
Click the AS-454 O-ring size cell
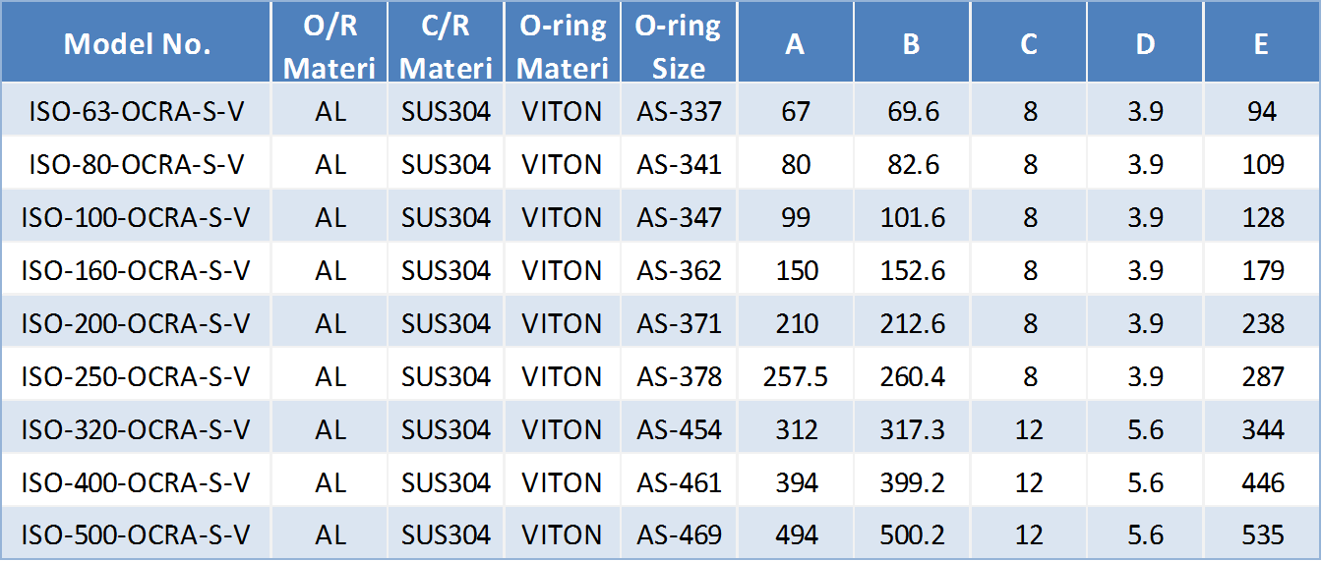pyautogui.click(x=679, y=428)
